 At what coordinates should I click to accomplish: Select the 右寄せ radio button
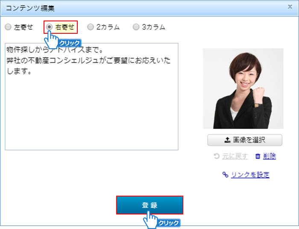(x=50, y=27)
